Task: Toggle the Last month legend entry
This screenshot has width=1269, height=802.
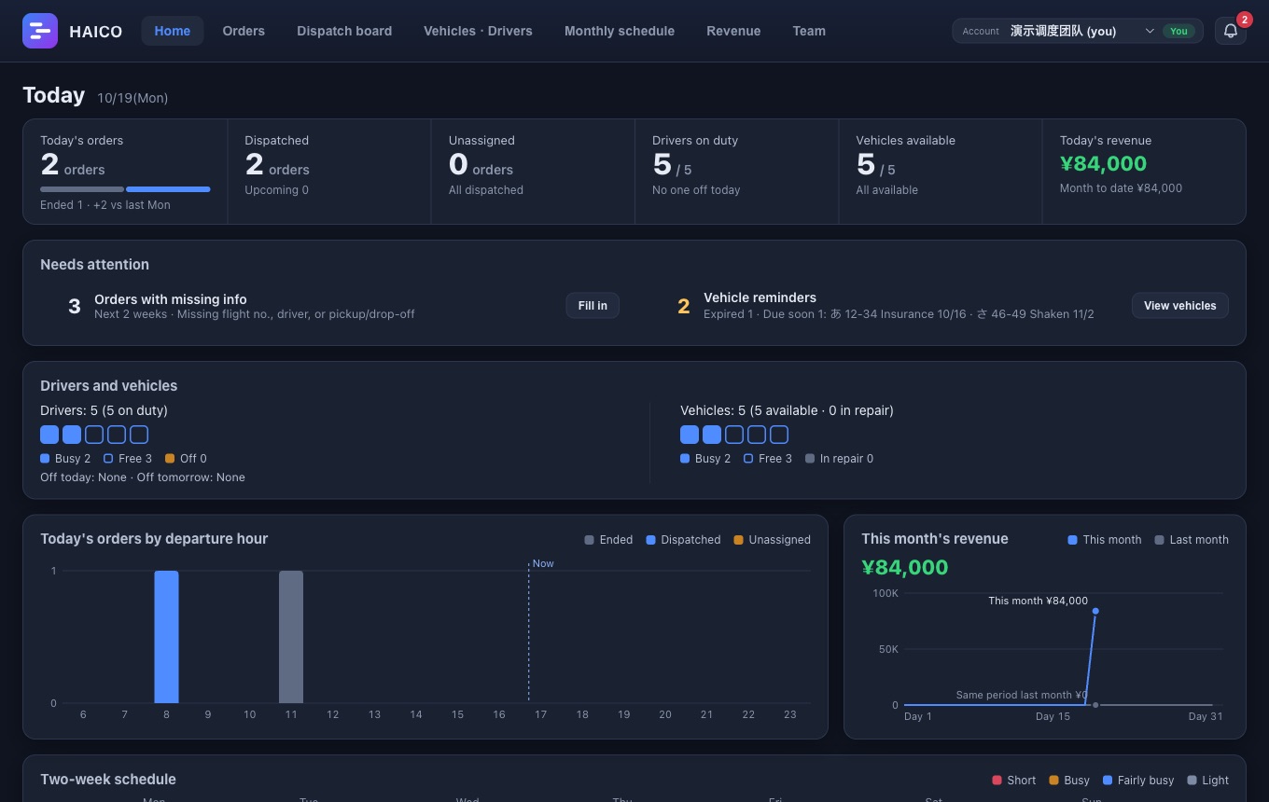Action: pyautogui.click(x=1192, y=540)
